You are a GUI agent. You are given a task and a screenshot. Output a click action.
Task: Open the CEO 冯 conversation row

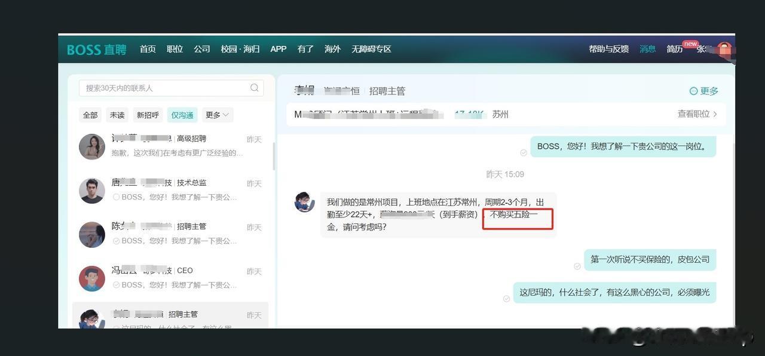pyautogui.click(x=170, y=278)
